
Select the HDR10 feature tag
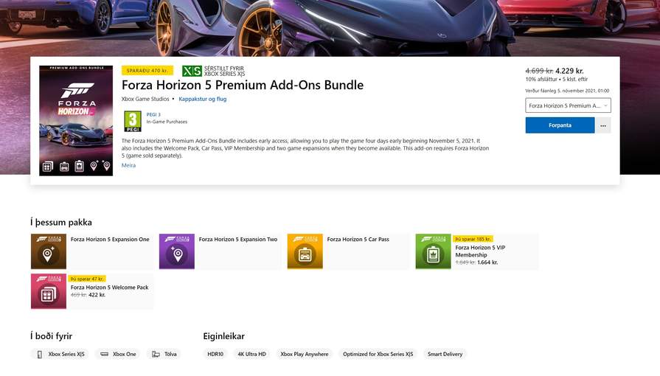coord(215,354)
